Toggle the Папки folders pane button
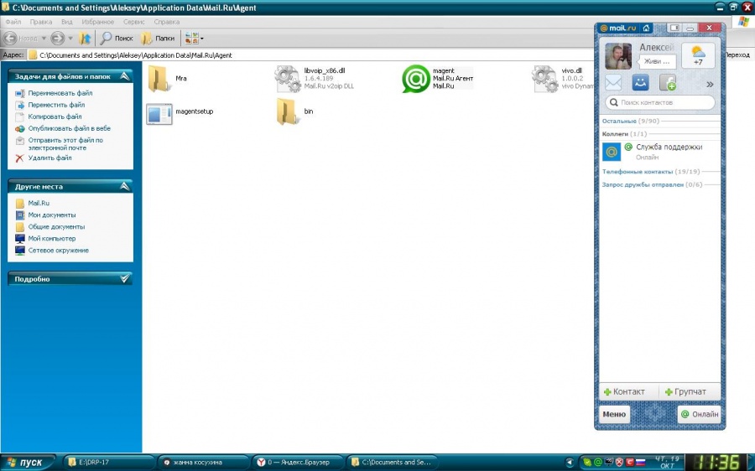Screen dimensions: 755x471 [x=158, y=38]
